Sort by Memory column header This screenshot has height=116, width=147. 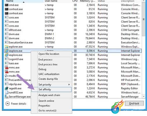(x=87, y=1)
